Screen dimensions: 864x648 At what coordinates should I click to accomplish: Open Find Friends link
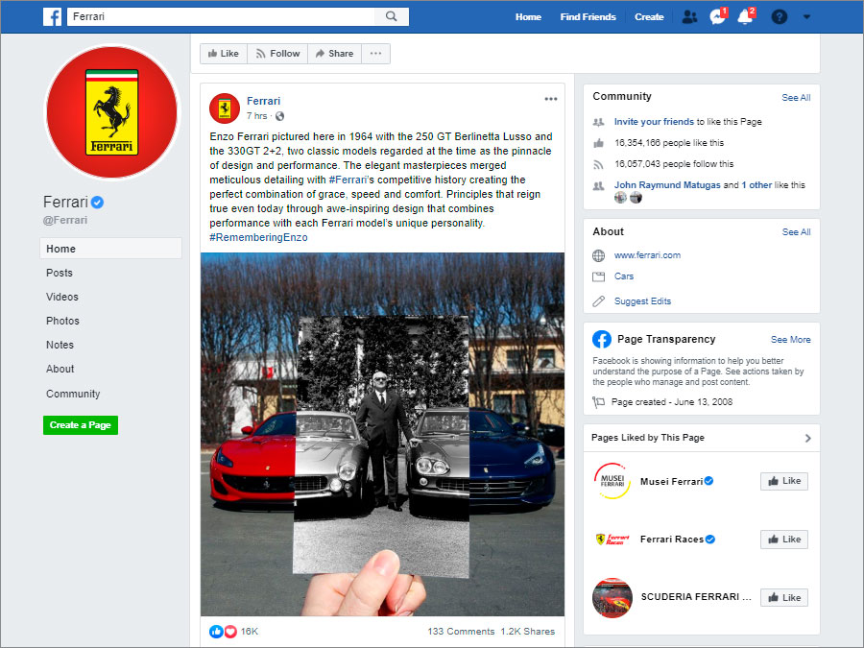click(x=588, y=17)
